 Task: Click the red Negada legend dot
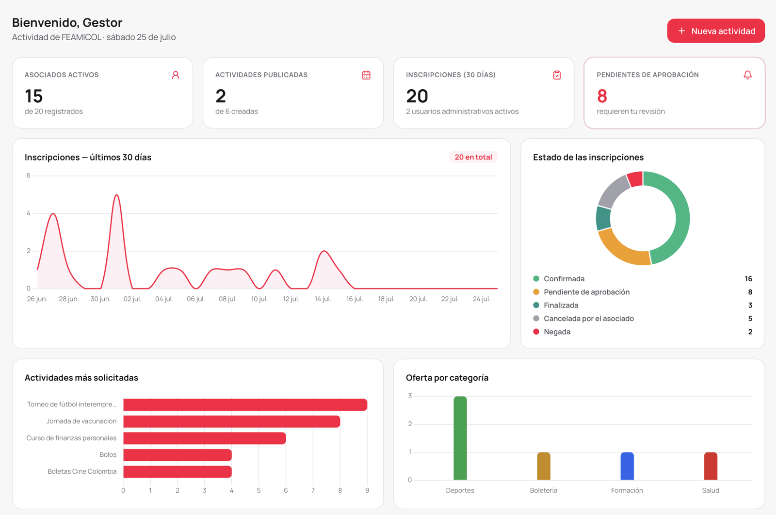pyautogui.click(x=536, y=332)
